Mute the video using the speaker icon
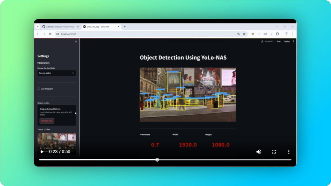Screen dimensions: 331x186 click(258, 152)
